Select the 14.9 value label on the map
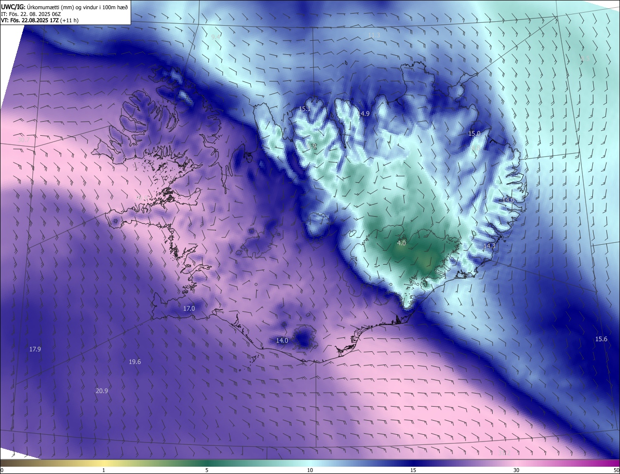620x474 pixels. [364, 113]
